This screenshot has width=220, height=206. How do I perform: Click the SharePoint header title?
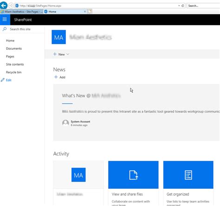23,19
